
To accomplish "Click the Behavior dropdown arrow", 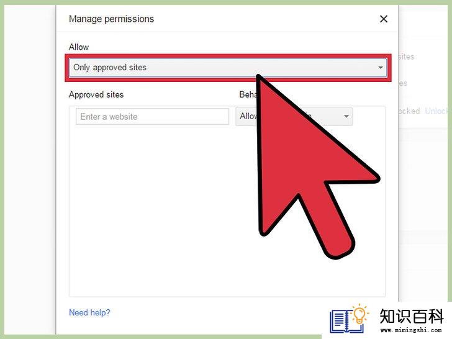I will coord(346,117).
